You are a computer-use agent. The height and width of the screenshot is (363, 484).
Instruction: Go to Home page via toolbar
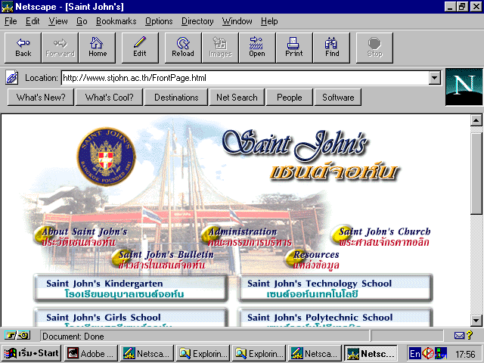(98, 48)
